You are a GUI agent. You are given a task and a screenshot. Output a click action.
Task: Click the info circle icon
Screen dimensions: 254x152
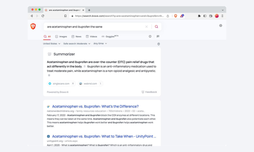click(x=150, y=36)
